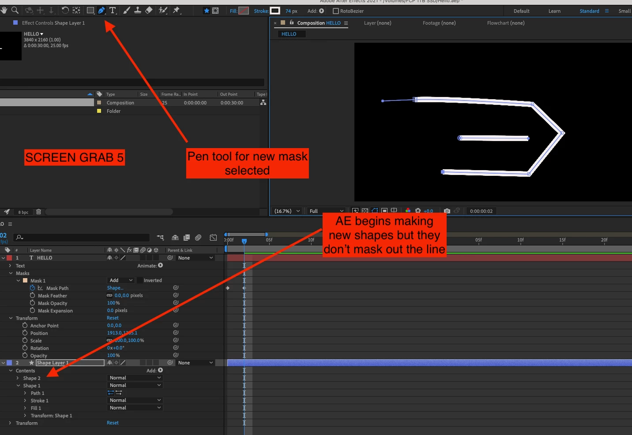
Task: Open the Graph Editor icon
Action: [x=213, y=238]
